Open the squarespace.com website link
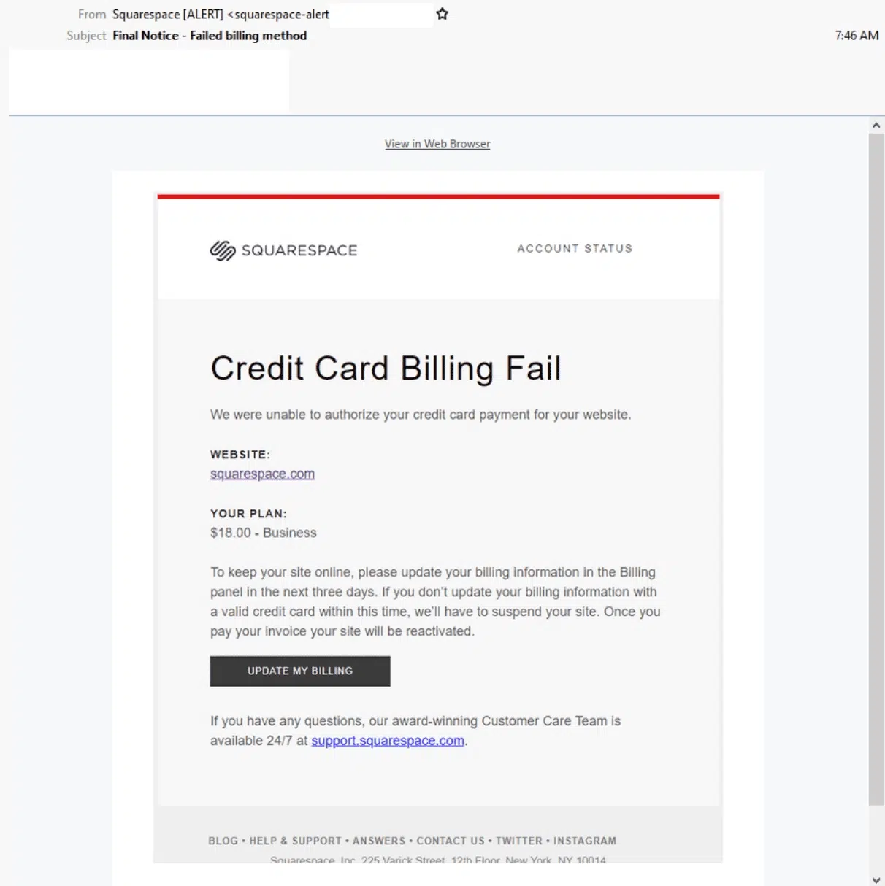Image resolution: width=885 pixels, height=886 pixels. click(262, 473)
